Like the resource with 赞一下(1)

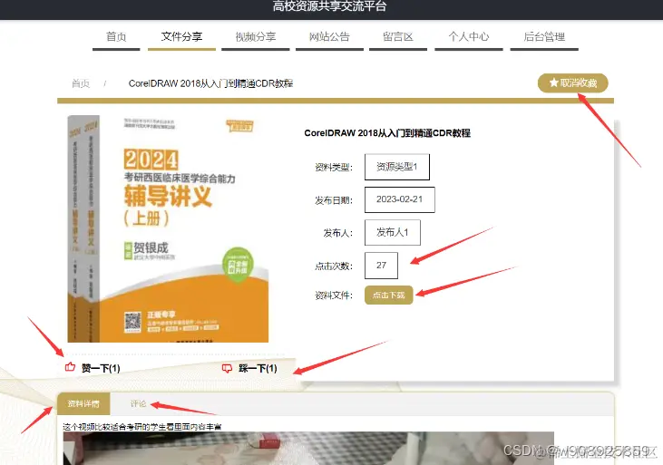tap(93, 368)
